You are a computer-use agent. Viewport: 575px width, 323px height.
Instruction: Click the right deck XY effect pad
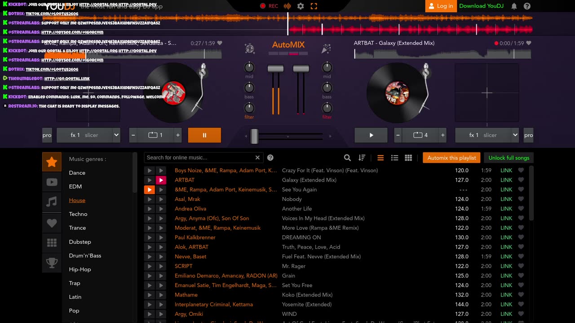487,93
